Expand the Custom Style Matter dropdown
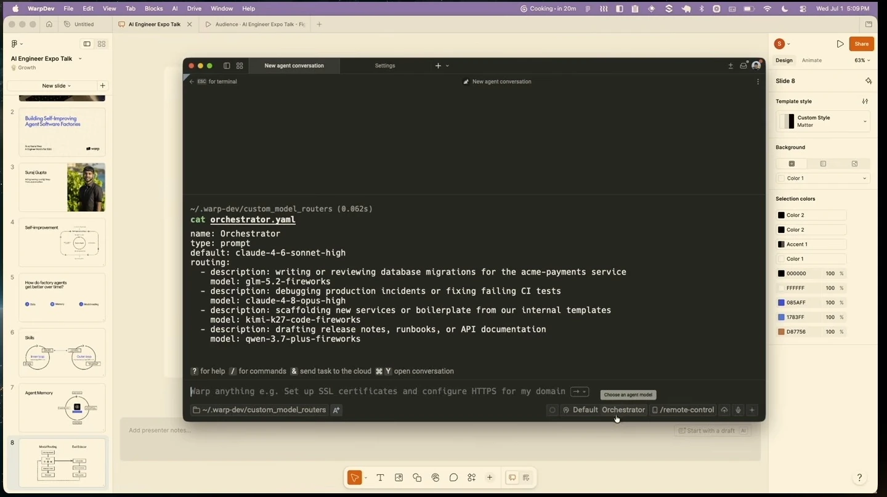 (x=823, y=121)
